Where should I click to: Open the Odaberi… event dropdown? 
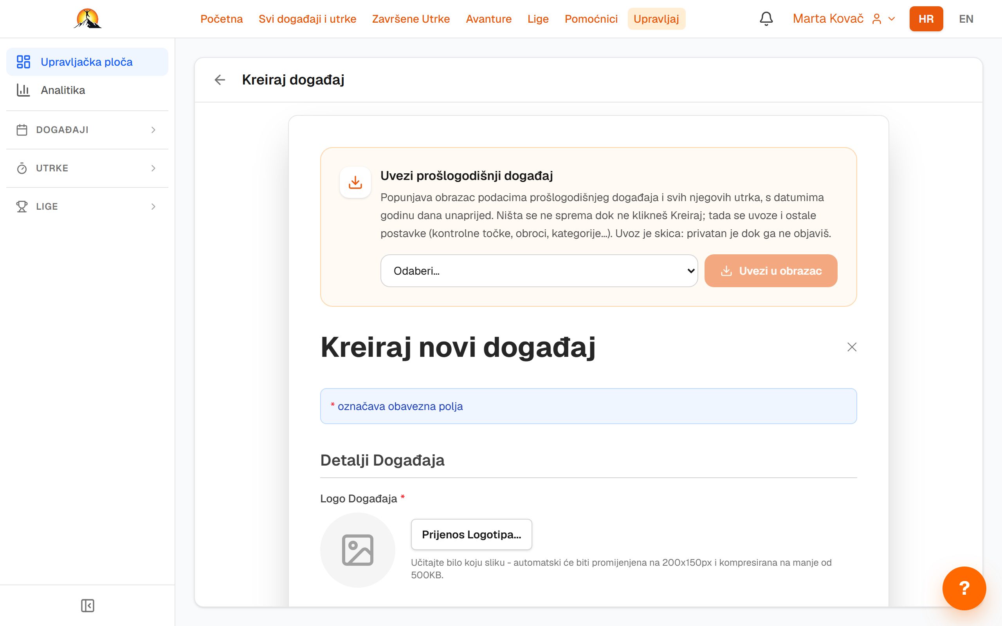(x=539, y=271)
